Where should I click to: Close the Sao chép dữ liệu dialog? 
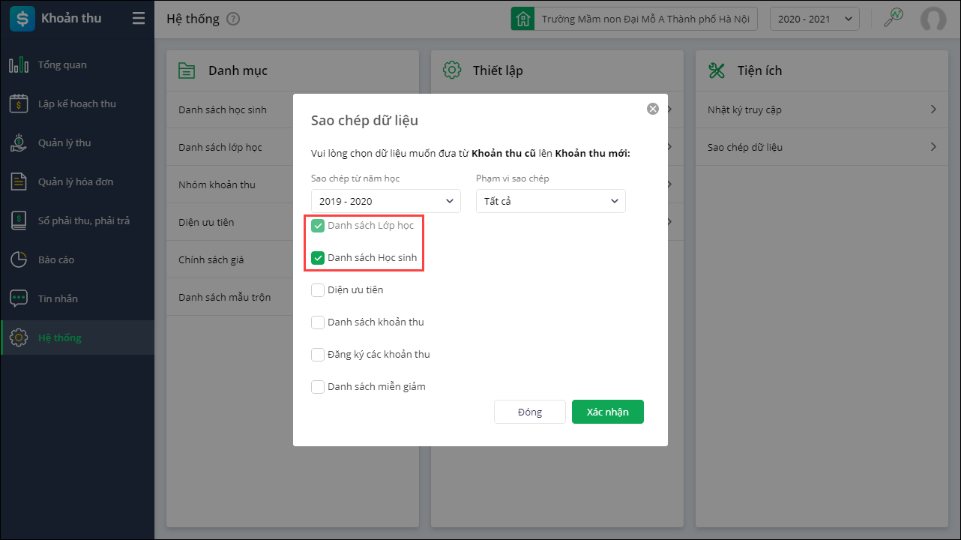pyautogui.click(x=653, y=109)
